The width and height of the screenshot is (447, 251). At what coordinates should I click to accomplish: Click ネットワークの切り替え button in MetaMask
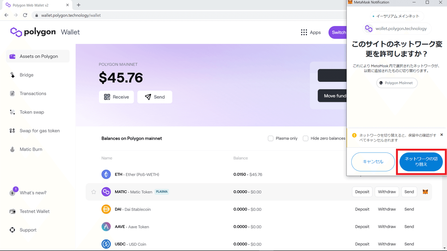tap(421, 162)
